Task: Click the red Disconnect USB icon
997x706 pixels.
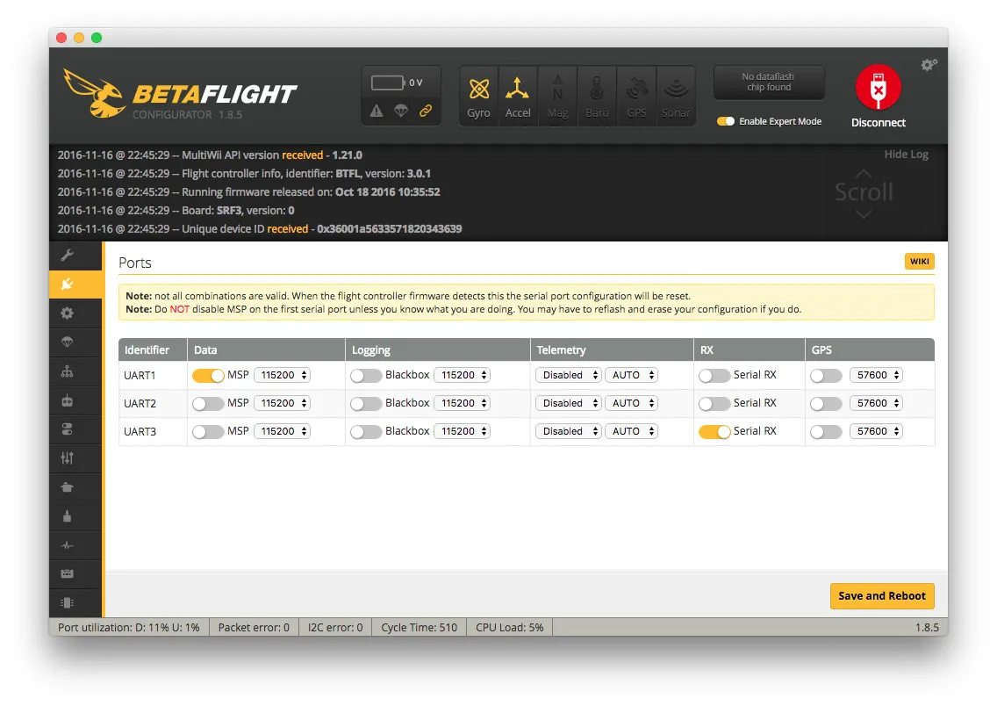Action: 878,88
